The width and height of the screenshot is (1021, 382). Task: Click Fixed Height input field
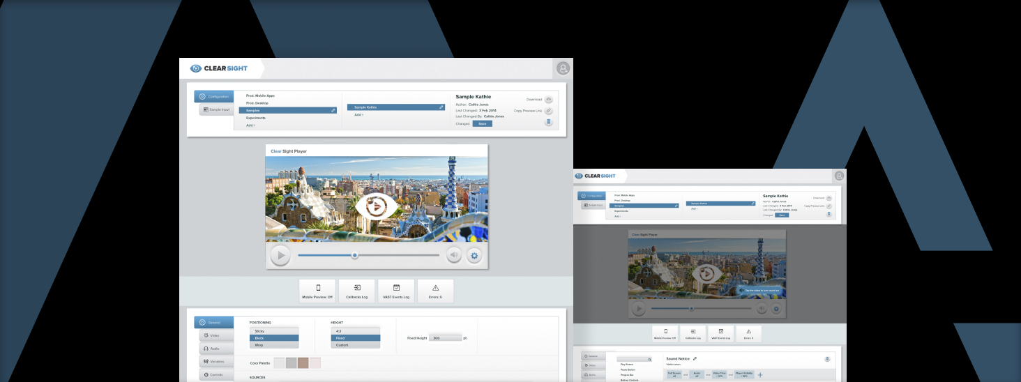coord(446,338)
